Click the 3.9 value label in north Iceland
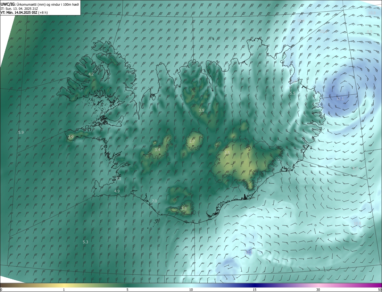 pyautogui.click(x=201, y=110)
